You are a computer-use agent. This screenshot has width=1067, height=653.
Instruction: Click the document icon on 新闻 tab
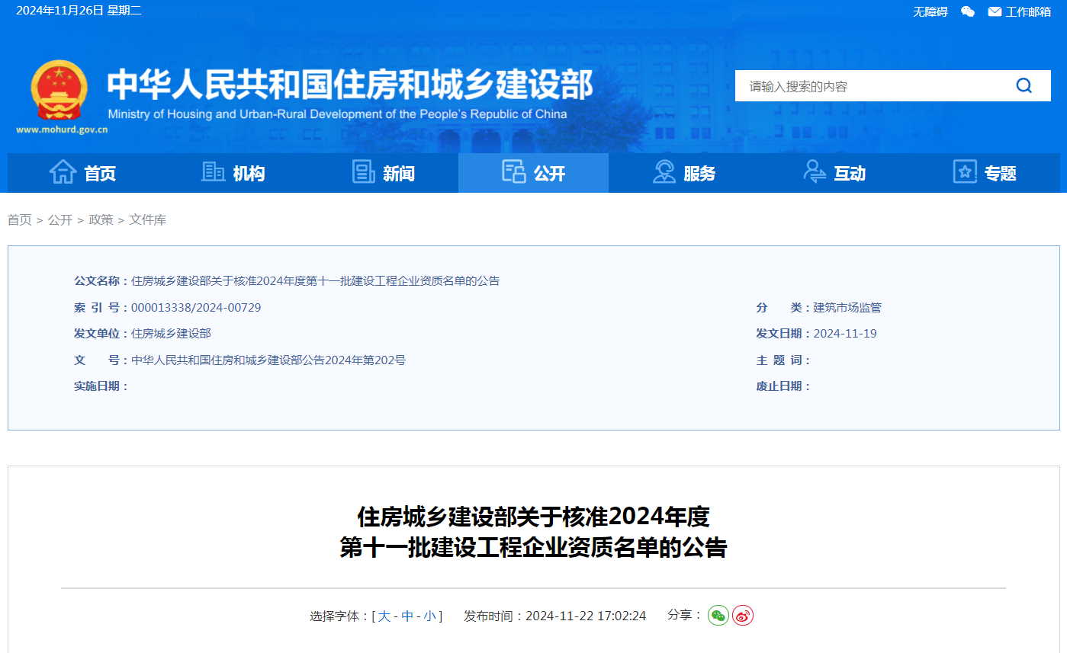(x=364, y=172)
